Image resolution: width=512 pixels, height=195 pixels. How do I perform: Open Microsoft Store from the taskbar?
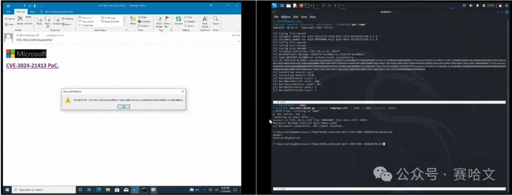[x=117, y=190]
